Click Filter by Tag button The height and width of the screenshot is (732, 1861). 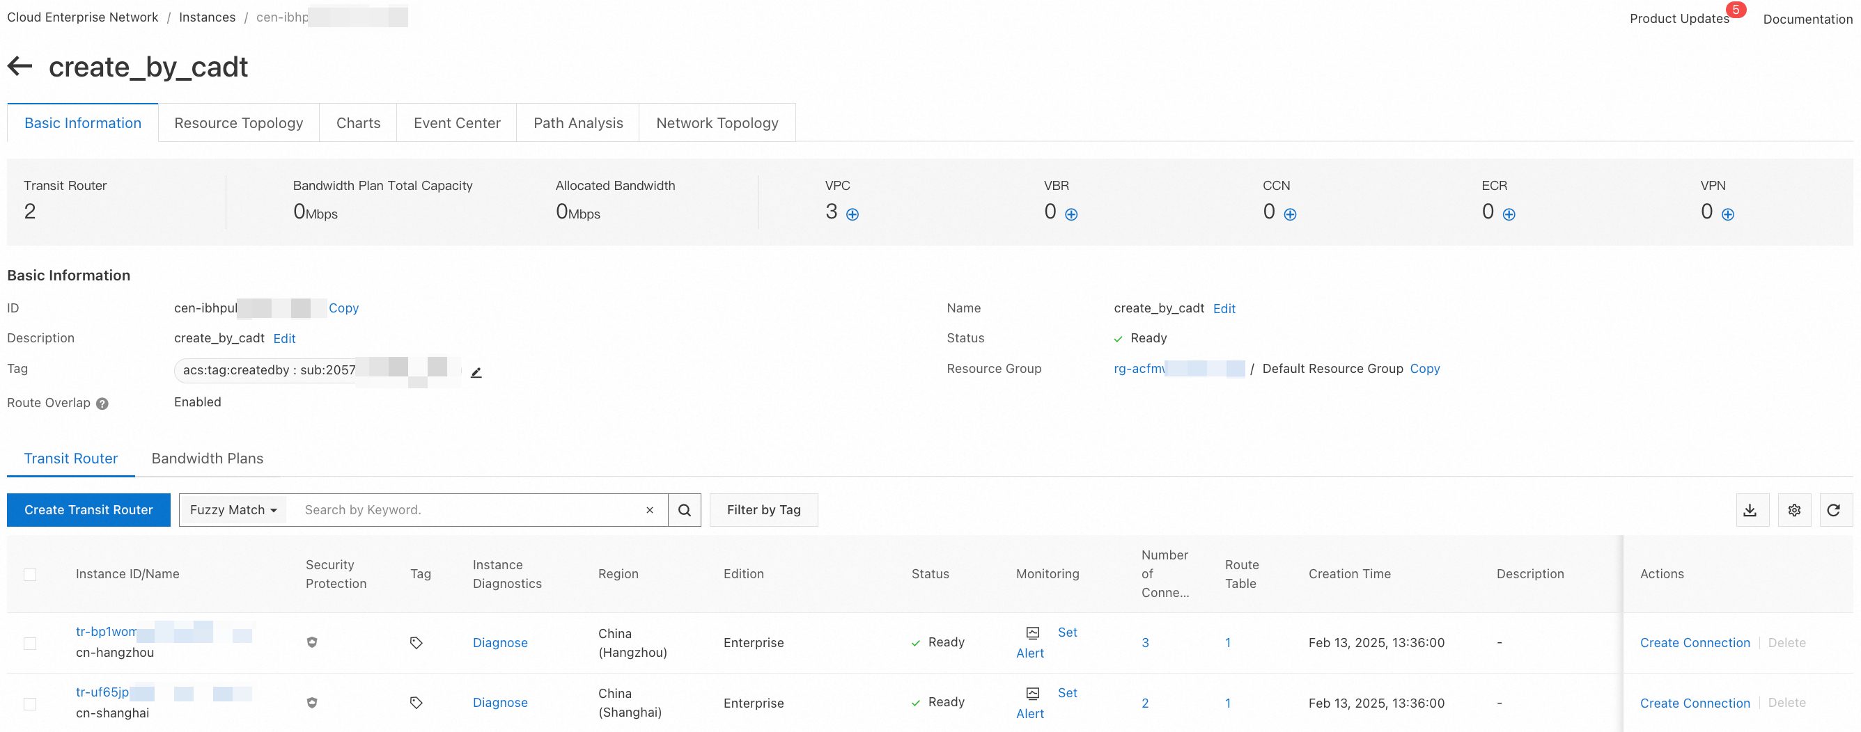tap(763, 509)
